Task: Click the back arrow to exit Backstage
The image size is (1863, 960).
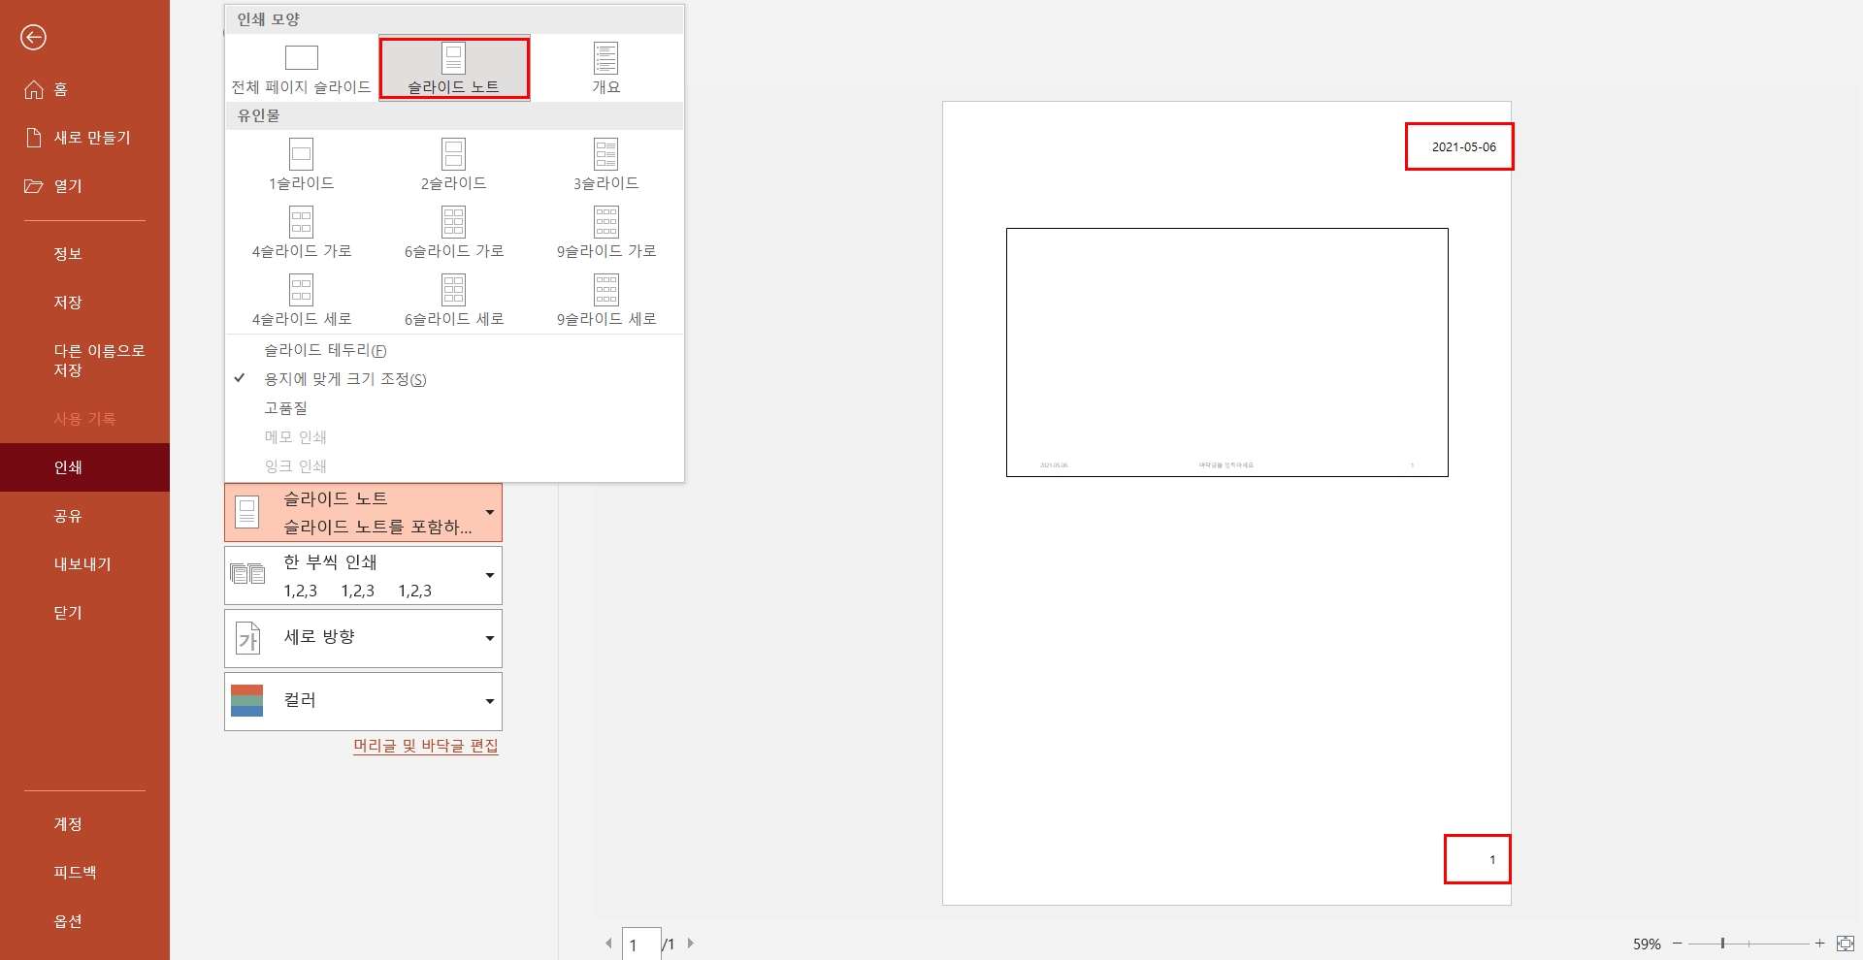Action: tap(33, 37)
